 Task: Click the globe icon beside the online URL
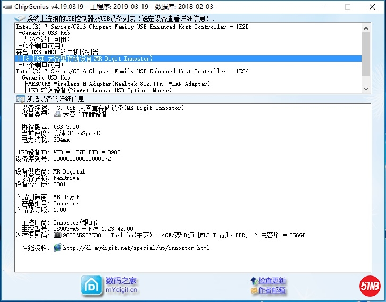[x=57, y=248]
